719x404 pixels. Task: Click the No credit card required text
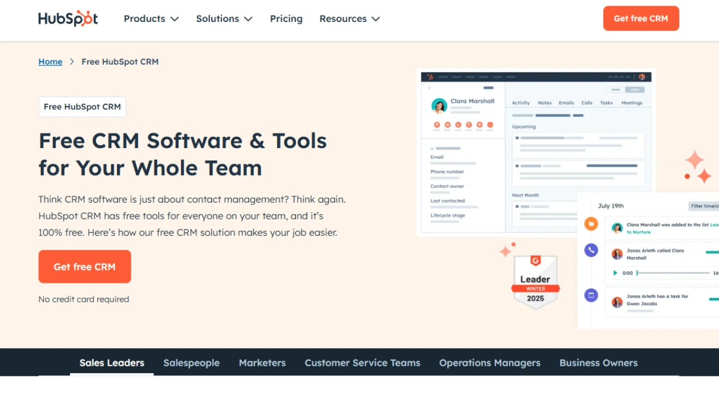tap(84, 299)
